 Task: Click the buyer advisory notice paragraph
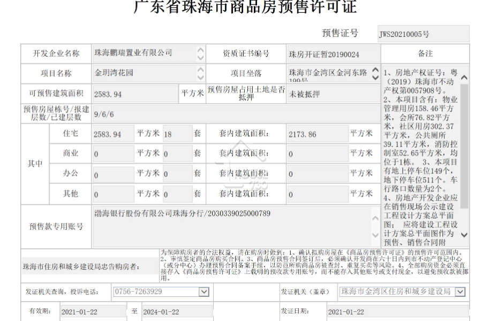(314, 265)
